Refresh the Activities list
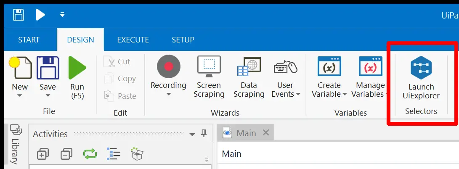The height and width of the screenshot is (169, 459). (90, 154)
